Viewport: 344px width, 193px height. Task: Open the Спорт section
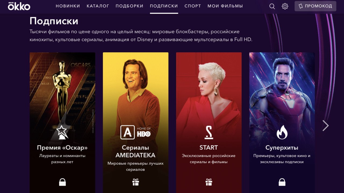[193, 6]
